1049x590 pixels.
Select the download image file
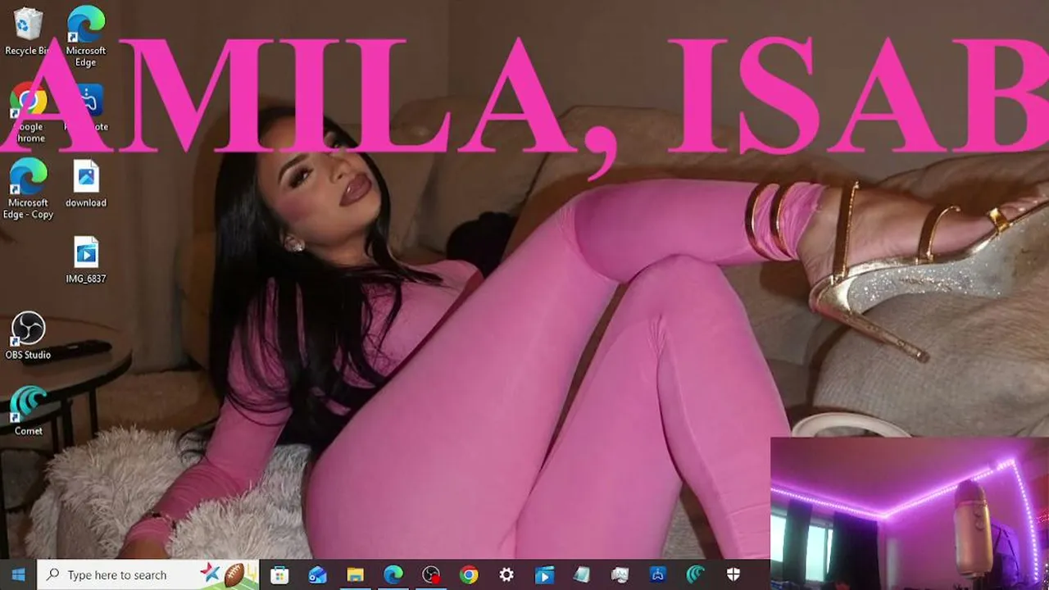click(86, 184)
